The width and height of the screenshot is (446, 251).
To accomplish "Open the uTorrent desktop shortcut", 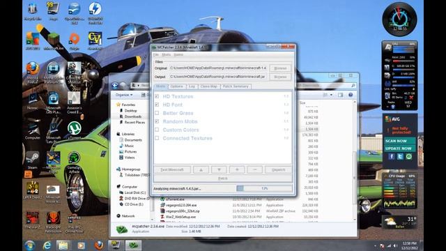I will (75, 130).
